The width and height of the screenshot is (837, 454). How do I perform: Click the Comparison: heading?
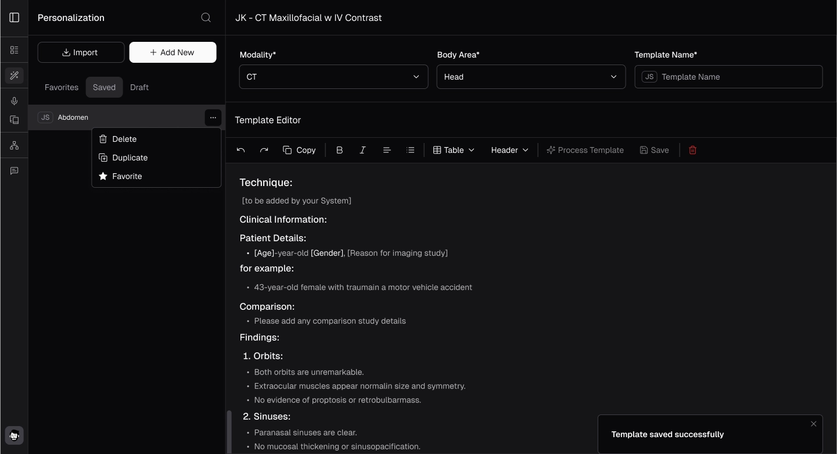click(x=267, y=306)
